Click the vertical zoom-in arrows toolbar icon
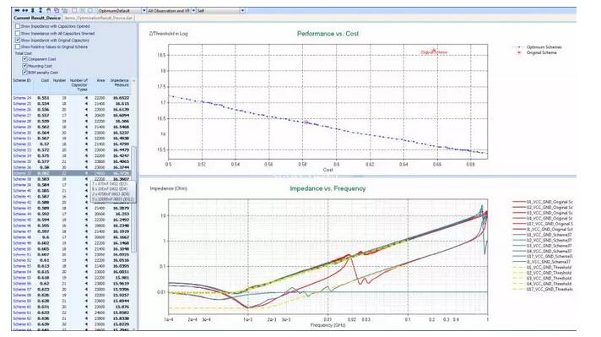The width and height of the screenshot is (601, 337). pyautogui.click(x=33, y=10)
